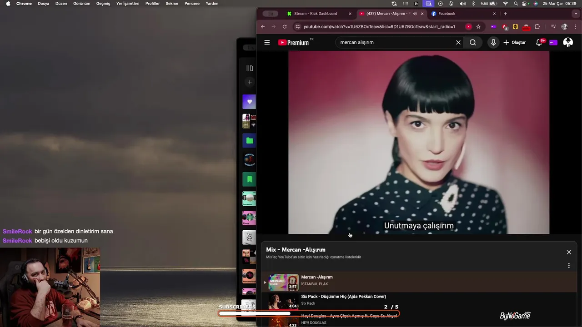Open red extension with badge 3
The width and height of the screenshot is (582, 327).
tap(505, 27)
